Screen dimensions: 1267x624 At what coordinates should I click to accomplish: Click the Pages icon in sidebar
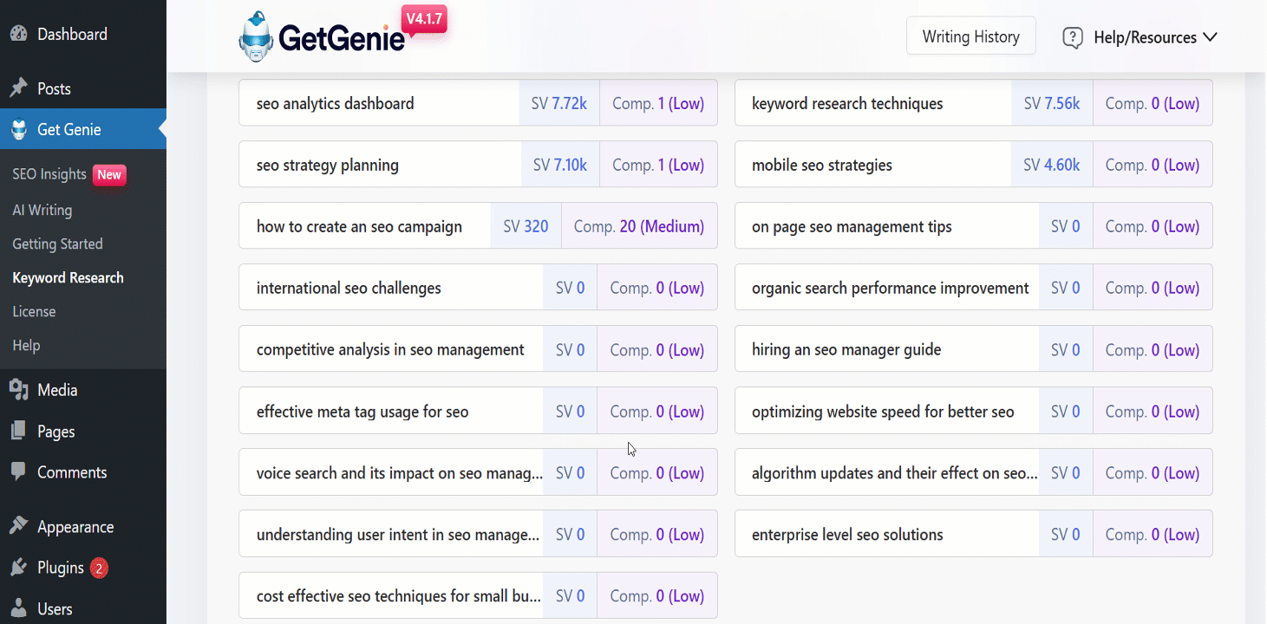[18, 432]
